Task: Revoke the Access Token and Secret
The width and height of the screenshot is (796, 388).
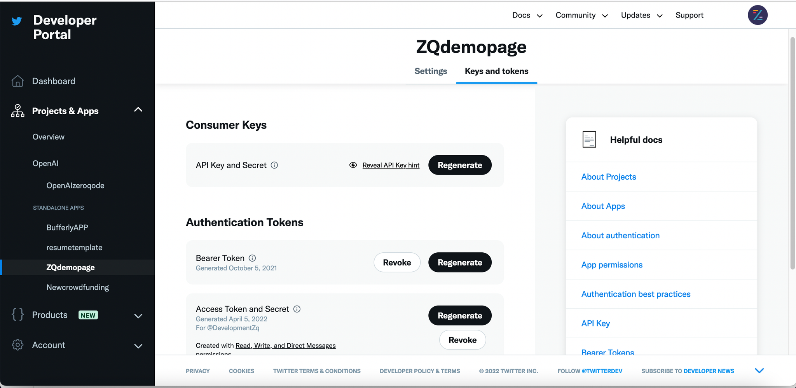Action: click(463, 340)
